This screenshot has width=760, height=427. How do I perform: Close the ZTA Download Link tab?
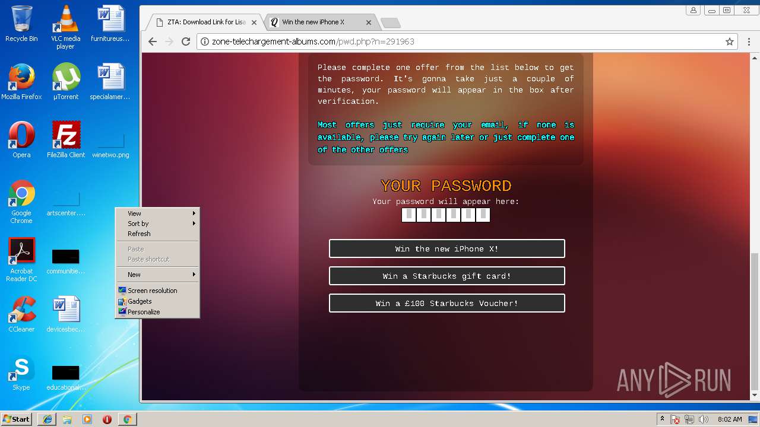[x=254, y=23]
